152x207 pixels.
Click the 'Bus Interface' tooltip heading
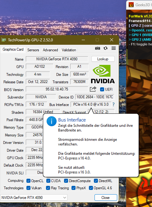coord(72,120)
